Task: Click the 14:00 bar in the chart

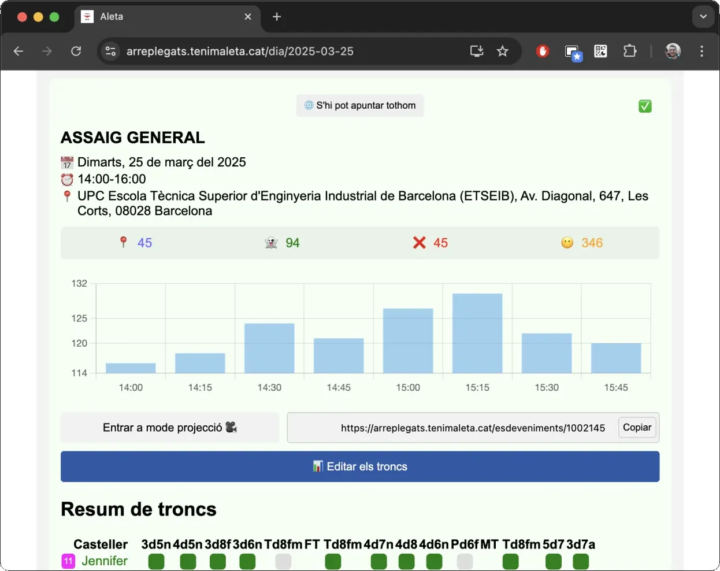Action: (x=131, y=368)
